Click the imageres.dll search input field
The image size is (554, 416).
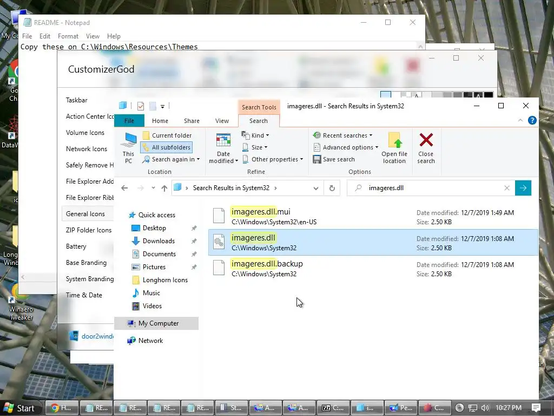pos(431,188)
